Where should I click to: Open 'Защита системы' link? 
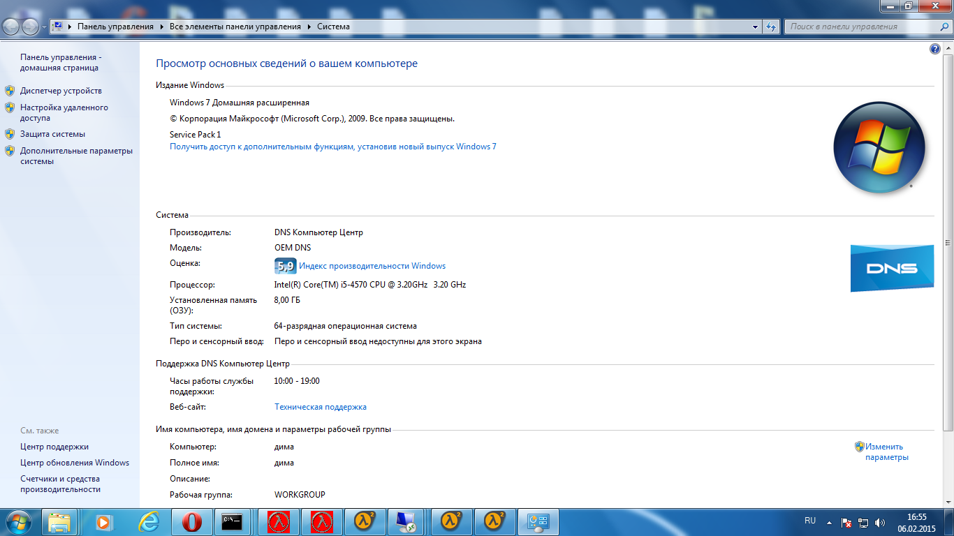(x=52, y=134)
